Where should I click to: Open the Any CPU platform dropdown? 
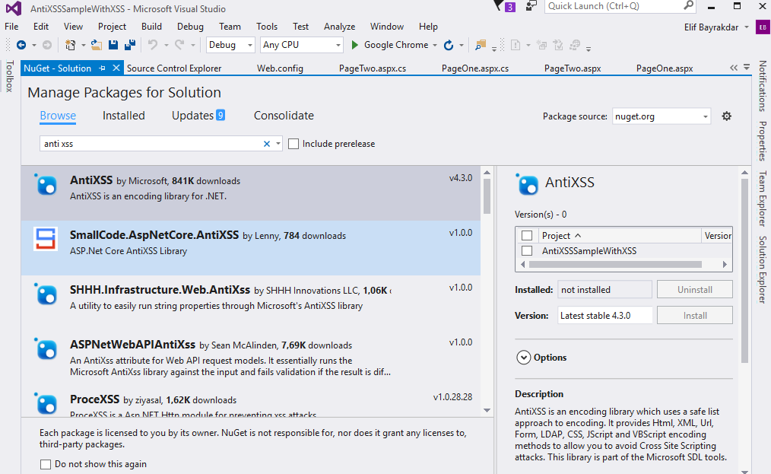click(x=301, y=45)
